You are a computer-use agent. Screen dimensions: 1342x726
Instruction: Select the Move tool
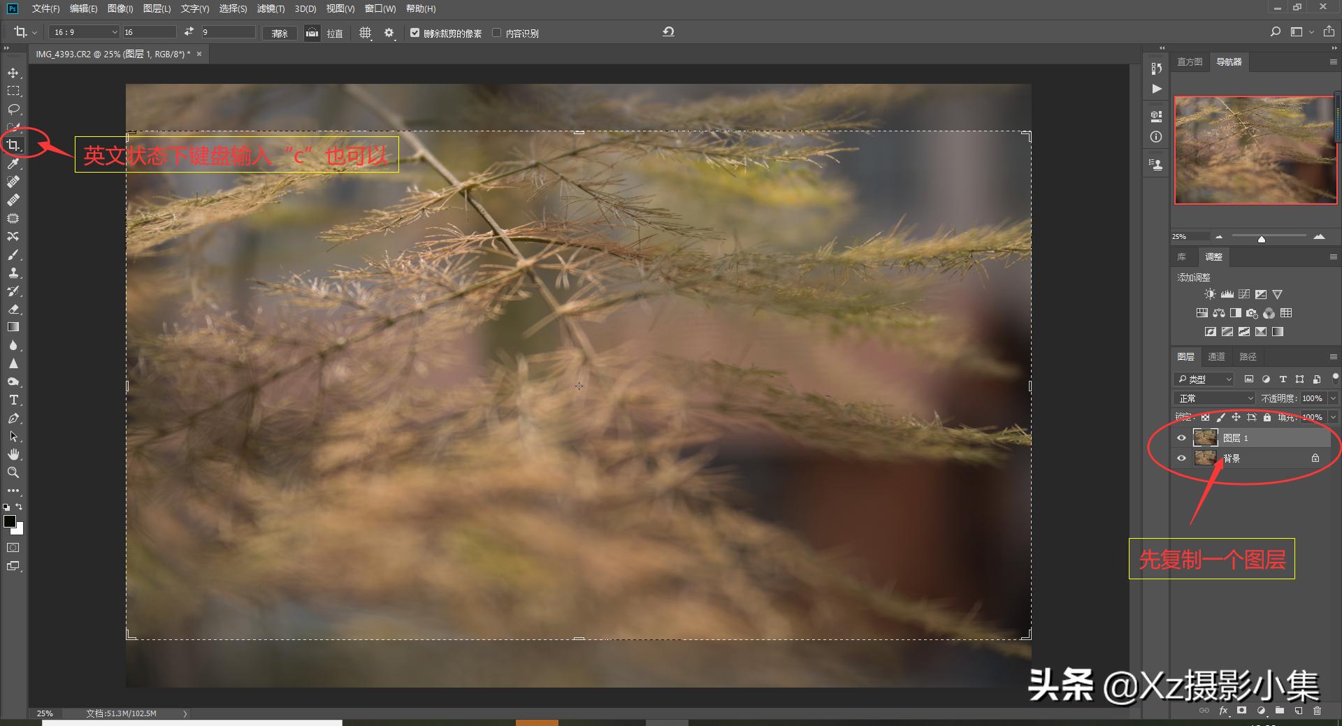[x=13, y=73]
